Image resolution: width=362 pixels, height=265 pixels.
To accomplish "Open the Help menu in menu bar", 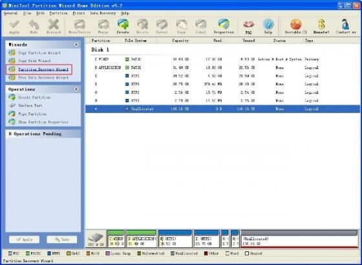I will 125,13.
